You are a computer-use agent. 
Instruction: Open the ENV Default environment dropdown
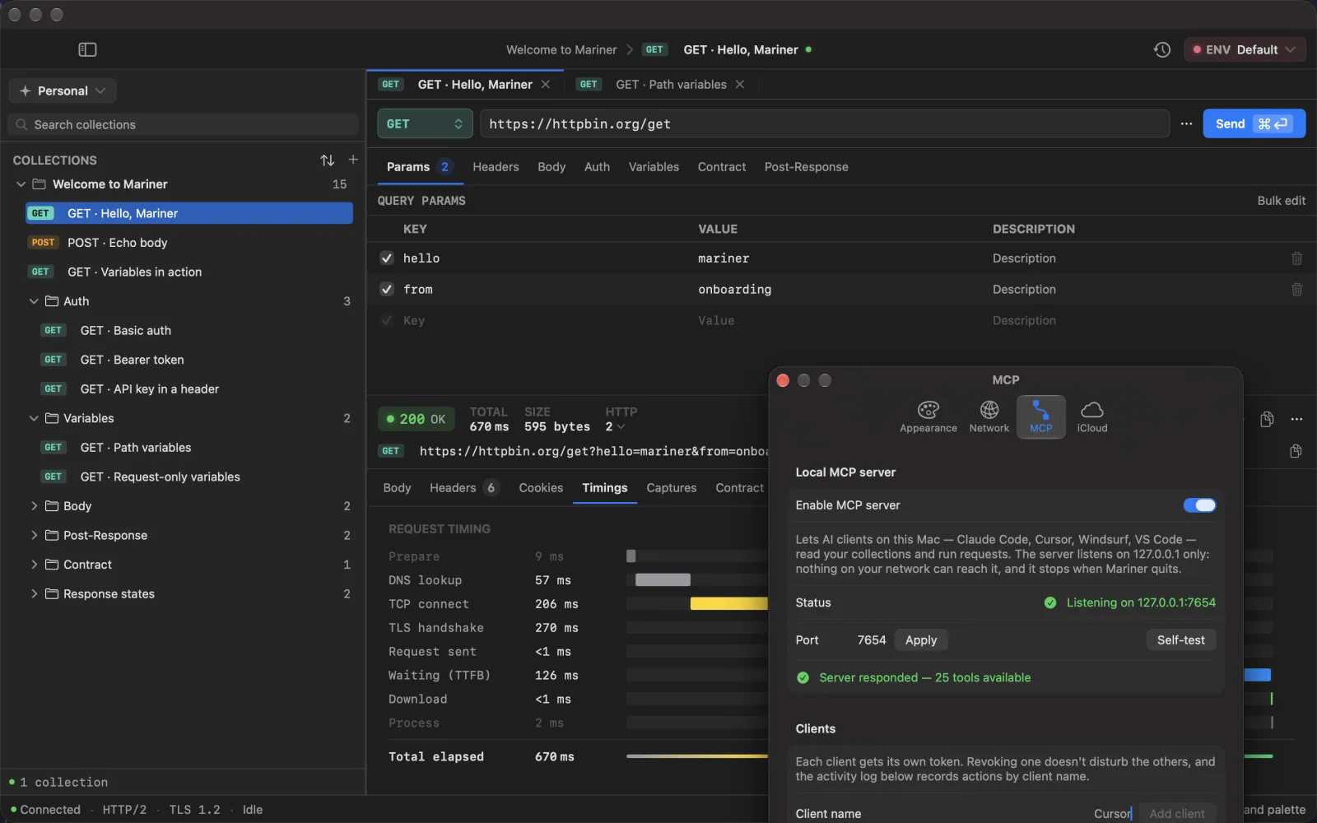[x=1245, y=49]
